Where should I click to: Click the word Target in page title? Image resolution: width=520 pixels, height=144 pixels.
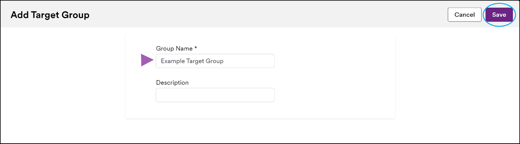[45, 15]
